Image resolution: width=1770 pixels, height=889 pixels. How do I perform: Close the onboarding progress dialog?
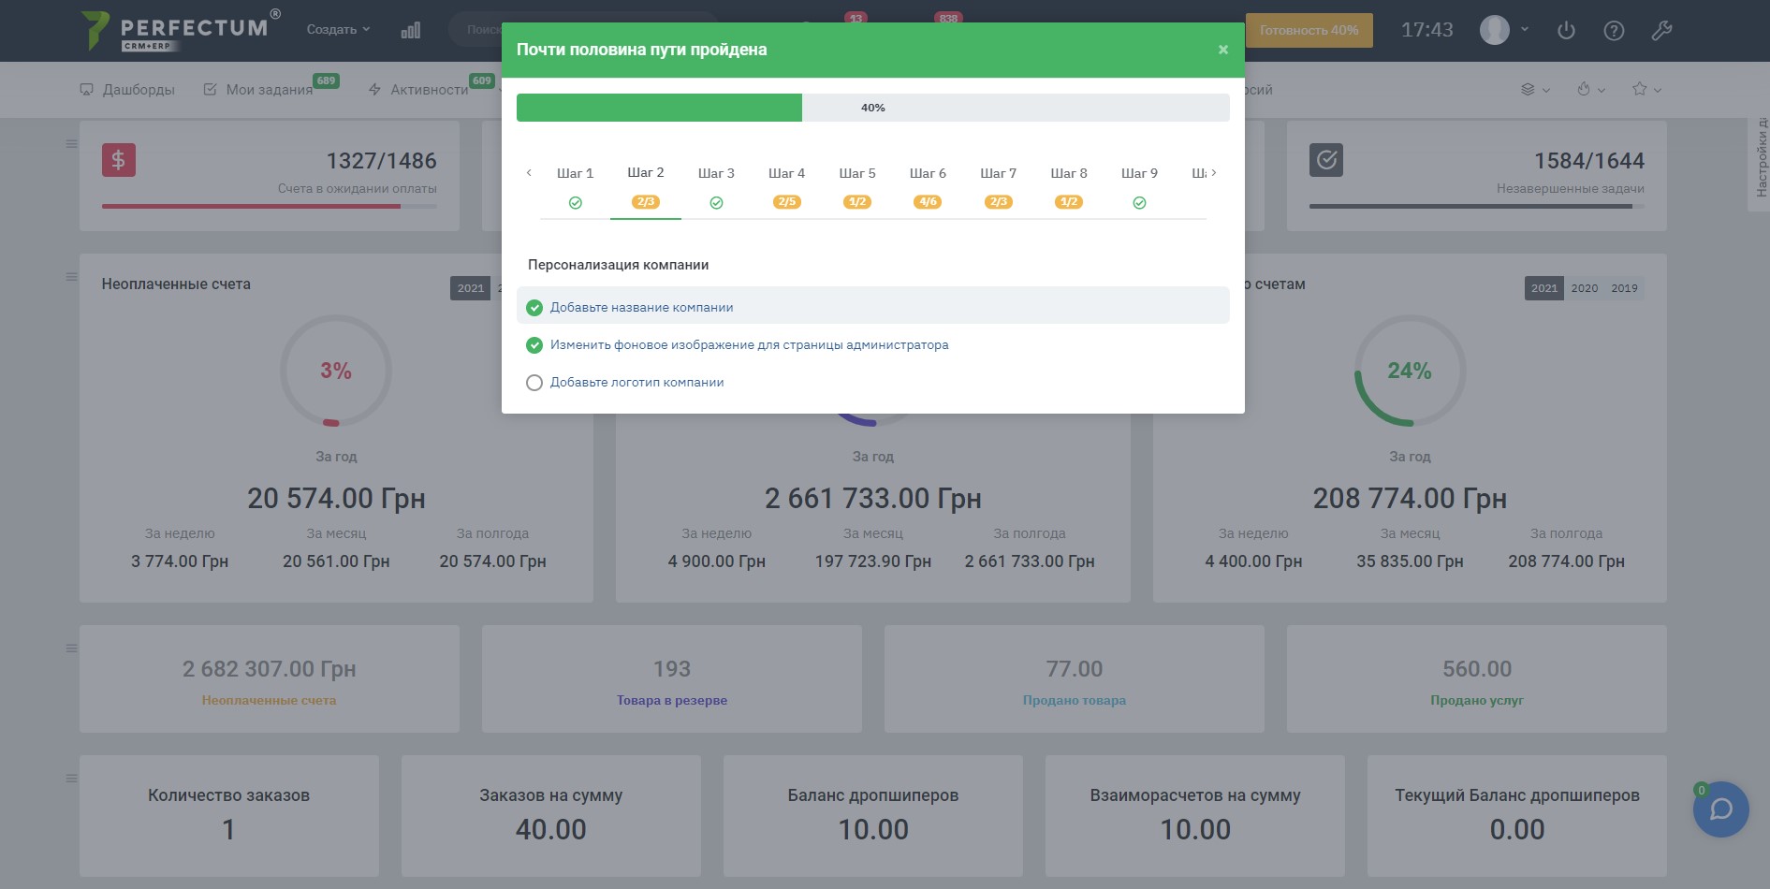point(1222,50)
